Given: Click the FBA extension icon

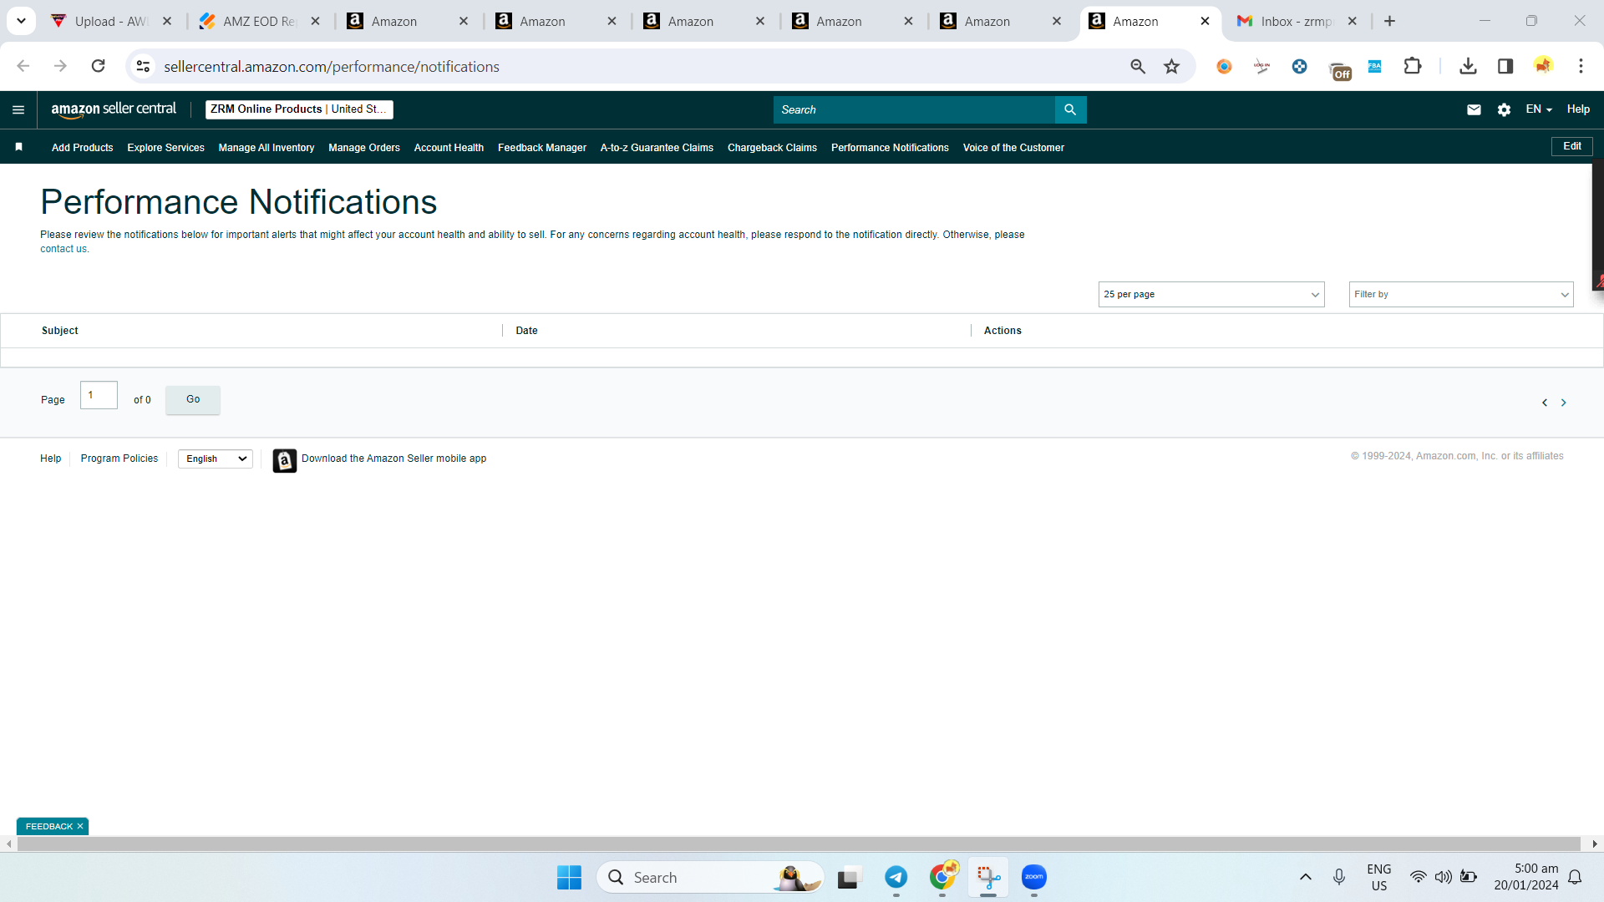Looking at the screenshot, I should [1375, 66].
